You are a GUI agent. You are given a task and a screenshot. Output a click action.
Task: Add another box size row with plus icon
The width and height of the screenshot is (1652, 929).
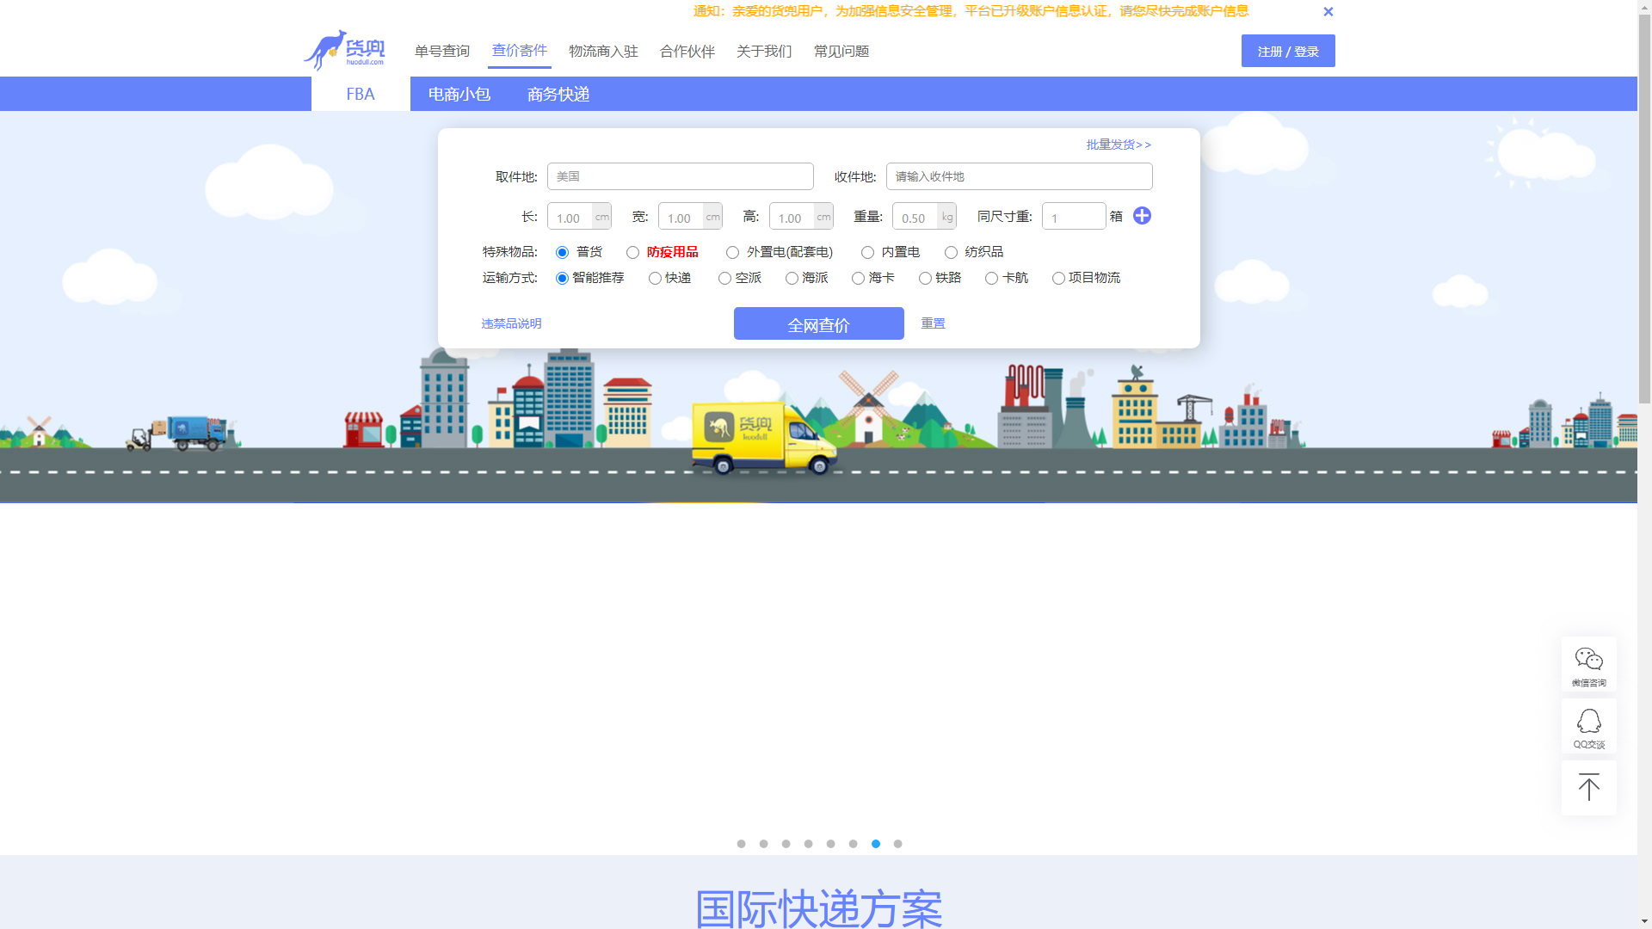(1142, 216)
